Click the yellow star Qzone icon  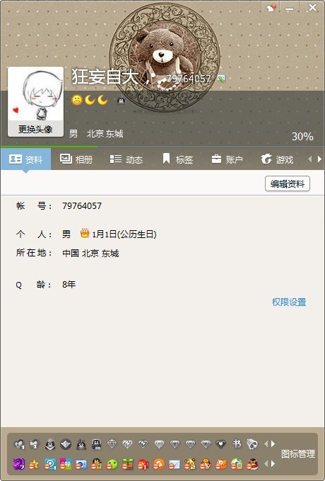34,465
